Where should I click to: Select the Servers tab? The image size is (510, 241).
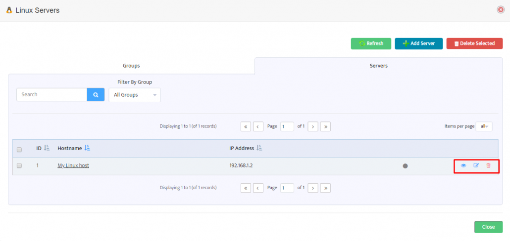378,66
